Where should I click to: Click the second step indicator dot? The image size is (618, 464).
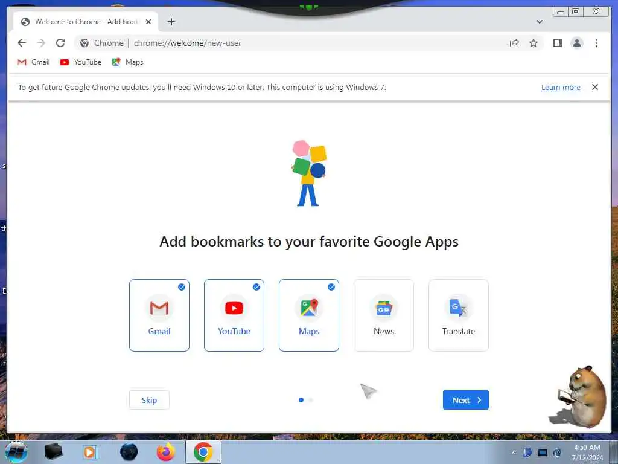click(311, 400)
